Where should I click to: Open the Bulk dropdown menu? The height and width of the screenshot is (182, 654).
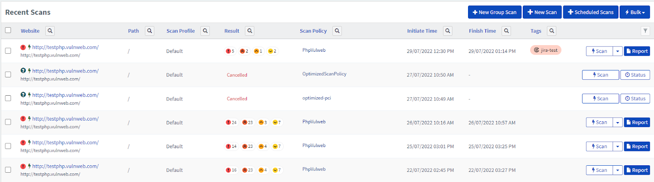pos(635,12)
